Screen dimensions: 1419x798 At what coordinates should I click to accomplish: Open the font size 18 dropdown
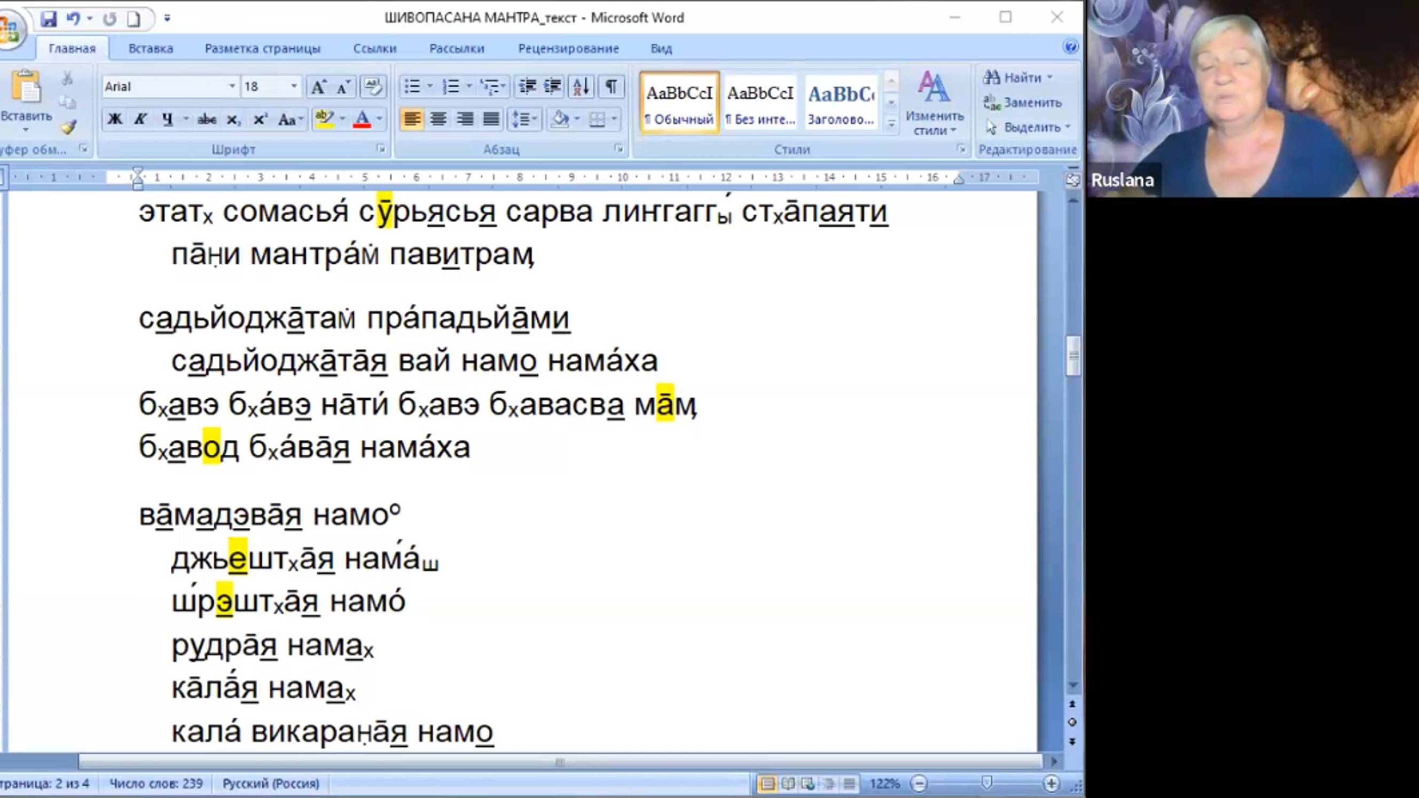click(294, 86)
